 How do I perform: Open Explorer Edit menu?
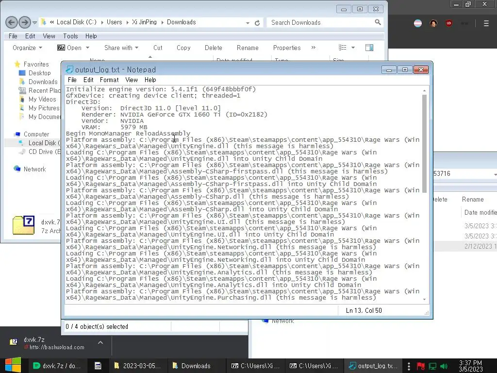coord(30,36)
